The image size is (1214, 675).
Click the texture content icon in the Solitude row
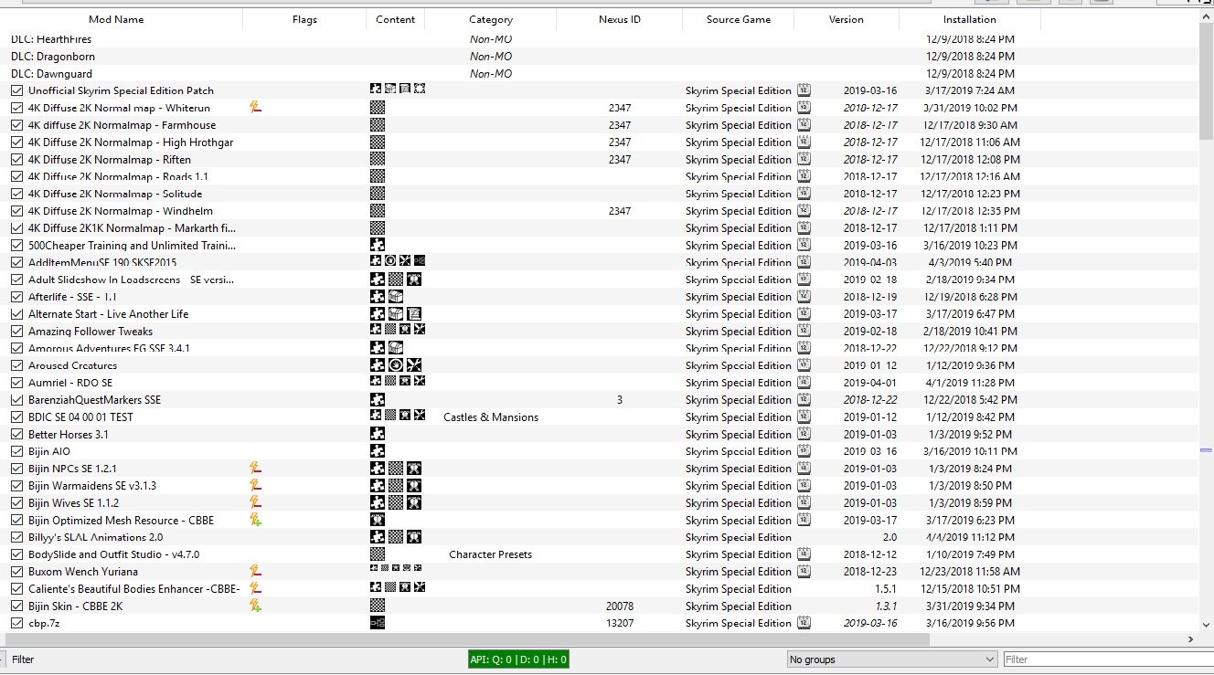pos(377,194)
